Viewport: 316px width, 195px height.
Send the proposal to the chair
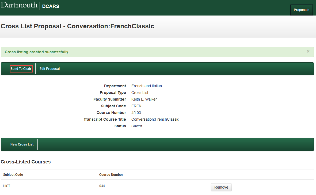pos(21,69)
